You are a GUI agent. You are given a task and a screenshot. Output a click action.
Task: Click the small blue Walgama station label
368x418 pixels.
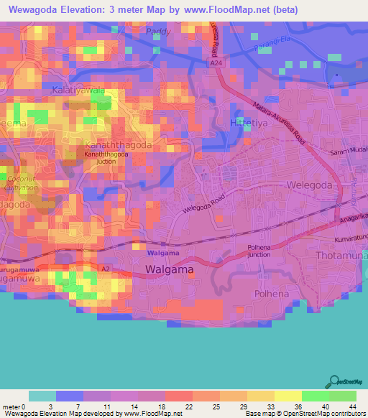coord(163,253)
